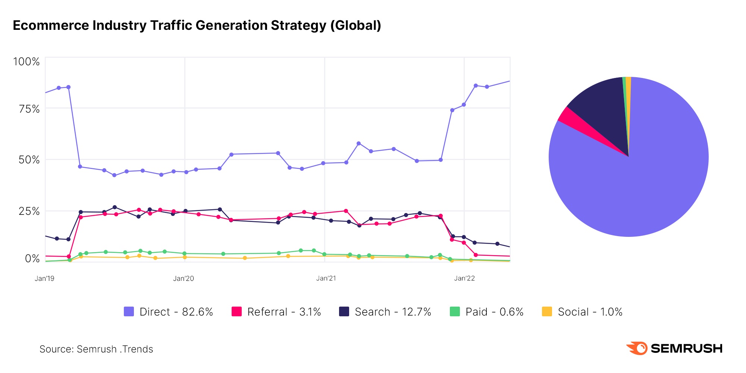Click the Semrush flame logo icon
Image resolution: width=746 pixels, height=373 pixels.
(637, 348)
